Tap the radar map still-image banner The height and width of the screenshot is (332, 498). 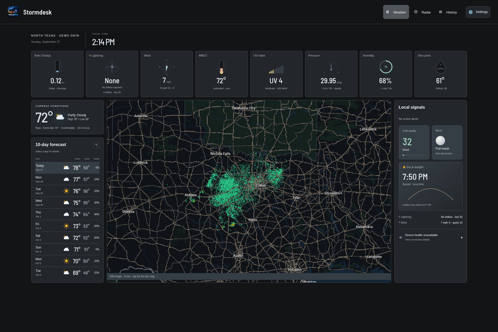(x=249, y=276)
